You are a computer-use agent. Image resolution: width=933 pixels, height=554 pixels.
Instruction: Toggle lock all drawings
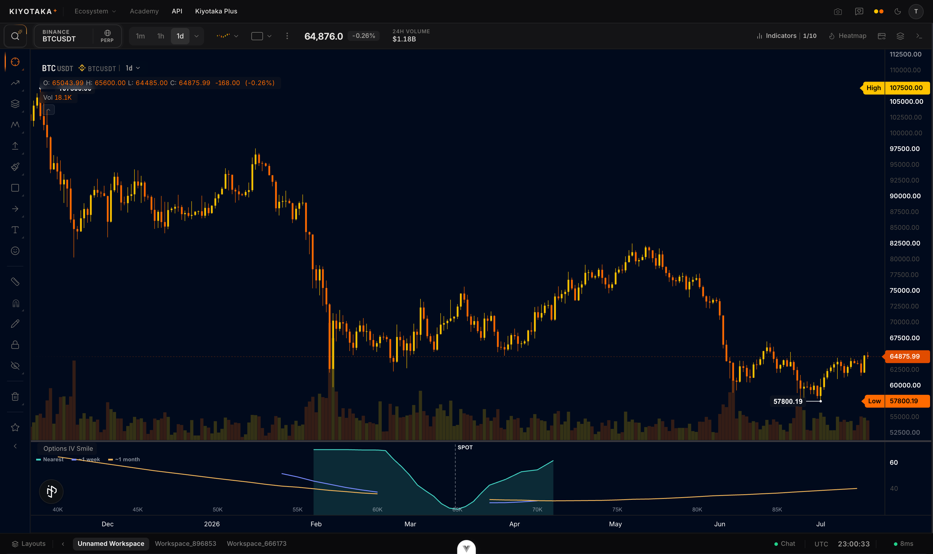point(15,345)
